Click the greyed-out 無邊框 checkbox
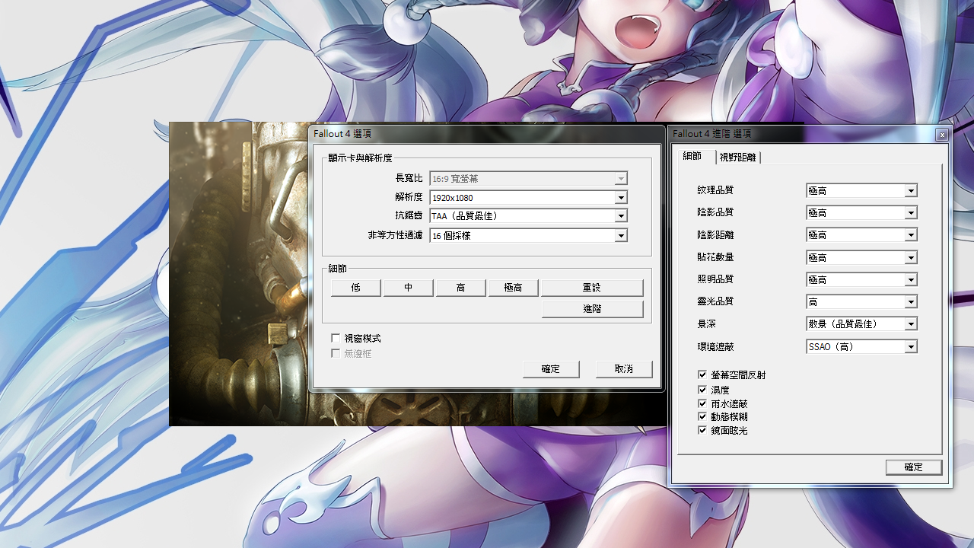Viewport: 974px width, 548px height. (336, 354)
